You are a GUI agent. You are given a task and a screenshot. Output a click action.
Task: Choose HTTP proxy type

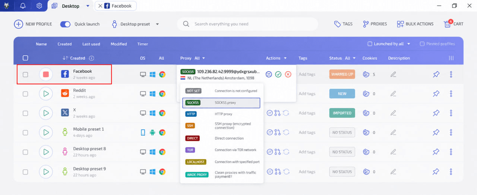coord(221,114)
